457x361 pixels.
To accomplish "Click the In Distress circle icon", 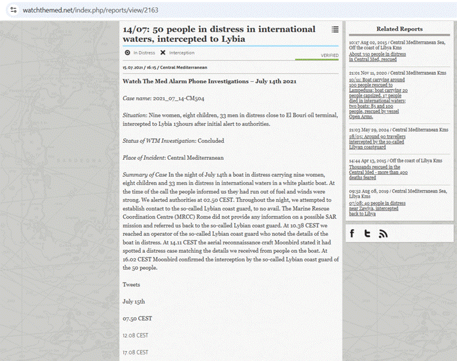I will pyautogui.click(x=128, y=52).
